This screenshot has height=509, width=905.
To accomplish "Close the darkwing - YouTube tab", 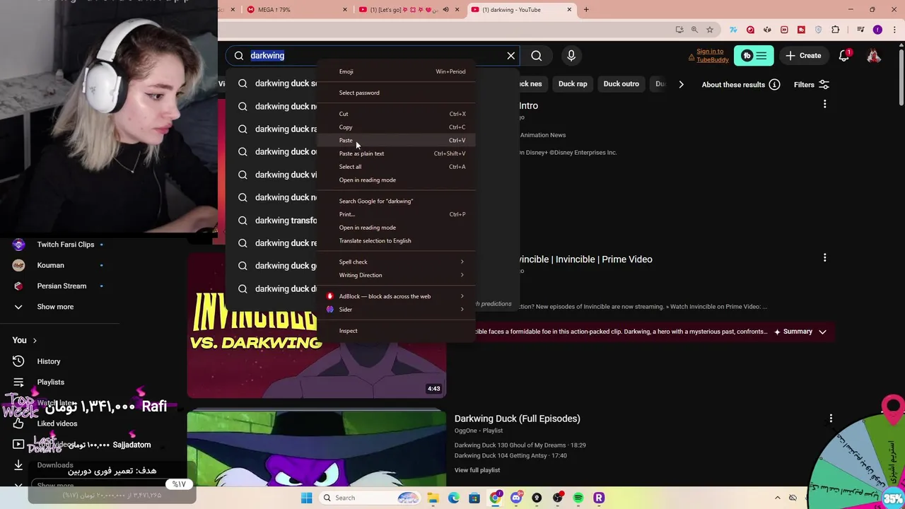I will click(570, 10).
